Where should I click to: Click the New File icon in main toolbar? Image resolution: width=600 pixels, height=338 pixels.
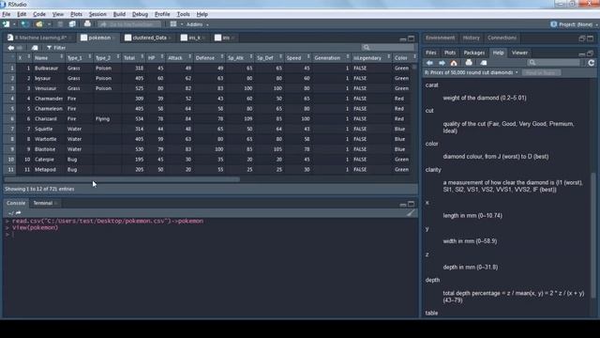click(x=6, y=24)
